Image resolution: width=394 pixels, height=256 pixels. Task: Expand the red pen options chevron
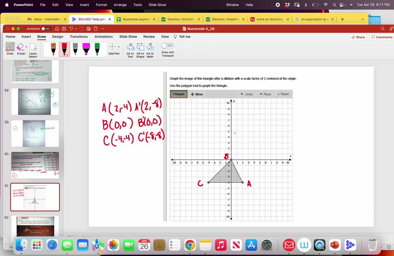[68, 55]
